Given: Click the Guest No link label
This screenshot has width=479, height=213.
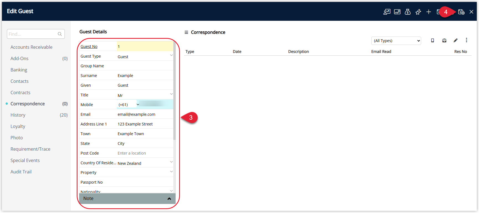Looking at the screenshot, I should point(89,47).
